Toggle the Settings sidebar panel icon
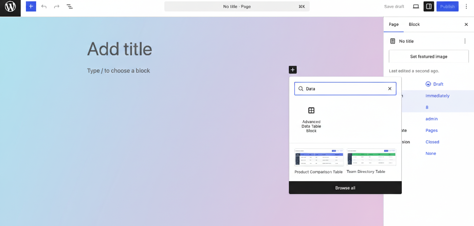 429,6
